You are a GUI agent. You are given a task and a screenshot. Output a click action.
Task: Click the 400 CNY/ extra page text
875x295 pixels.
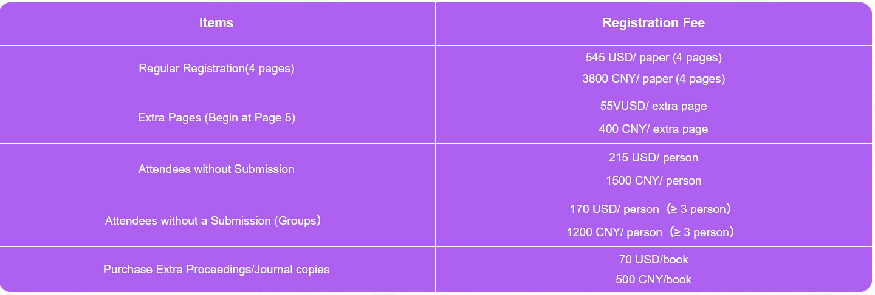pyautogui.click(x=653, y=129)
